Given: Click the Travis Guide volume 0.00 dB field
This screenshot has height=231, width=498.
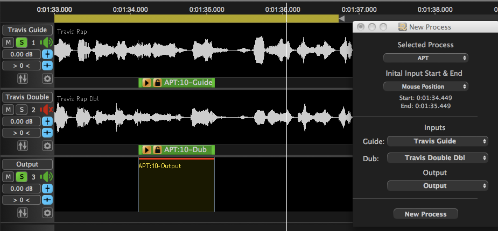Looking at the screenshot, I should coord(20,54).
